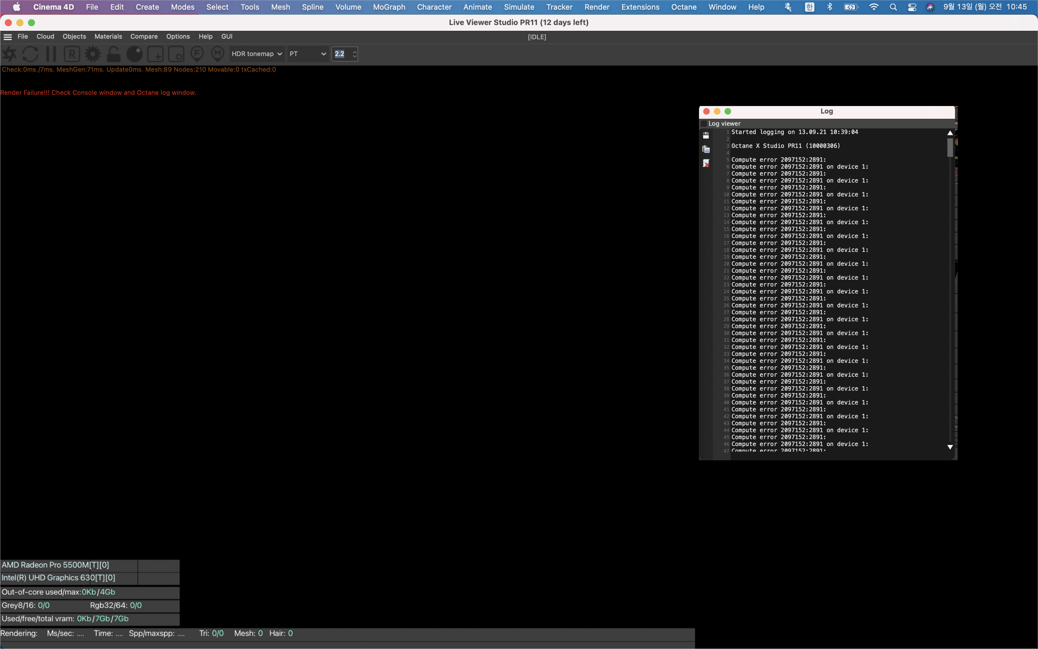Open Live Viewer File menu
1038x649 pixels.
(23, 36)
